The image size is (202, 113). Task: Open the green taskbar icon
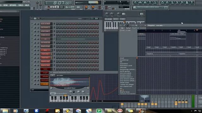(99, 111)
